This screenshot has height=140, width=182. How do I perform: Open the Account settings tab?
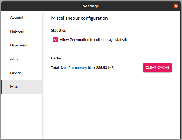pyautogui.click(x=17, y=17)
